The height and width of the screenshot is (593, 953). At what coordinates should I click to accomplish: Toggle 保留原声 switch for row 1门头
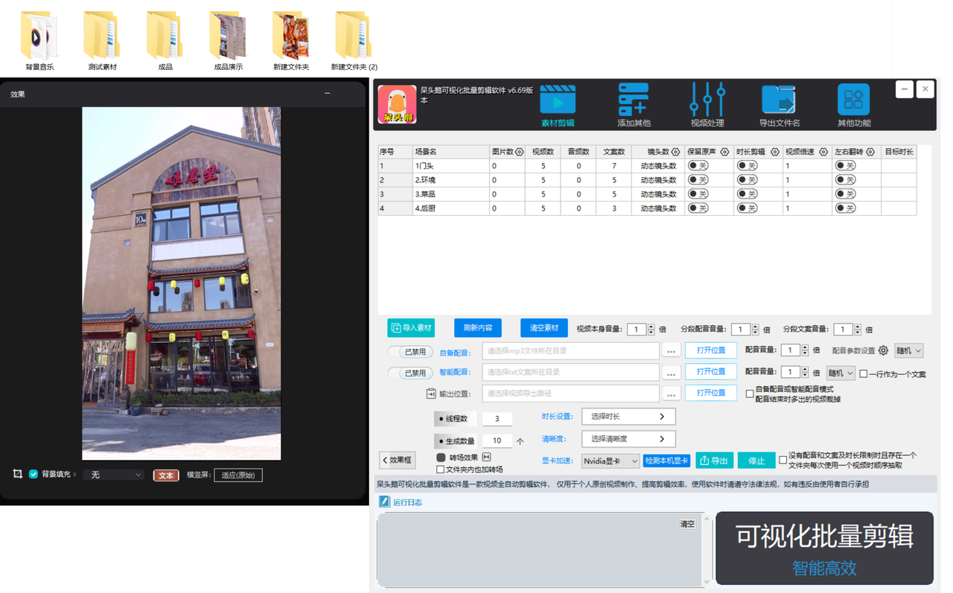(x=698, y=166)
